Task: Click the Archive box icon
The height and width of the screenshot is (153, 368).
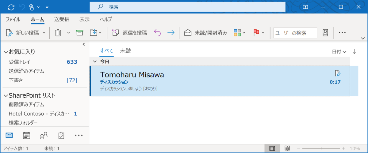Action: [80, 33]
